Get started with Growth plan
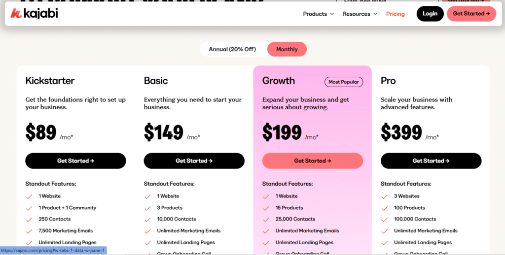 click(312, 161)
